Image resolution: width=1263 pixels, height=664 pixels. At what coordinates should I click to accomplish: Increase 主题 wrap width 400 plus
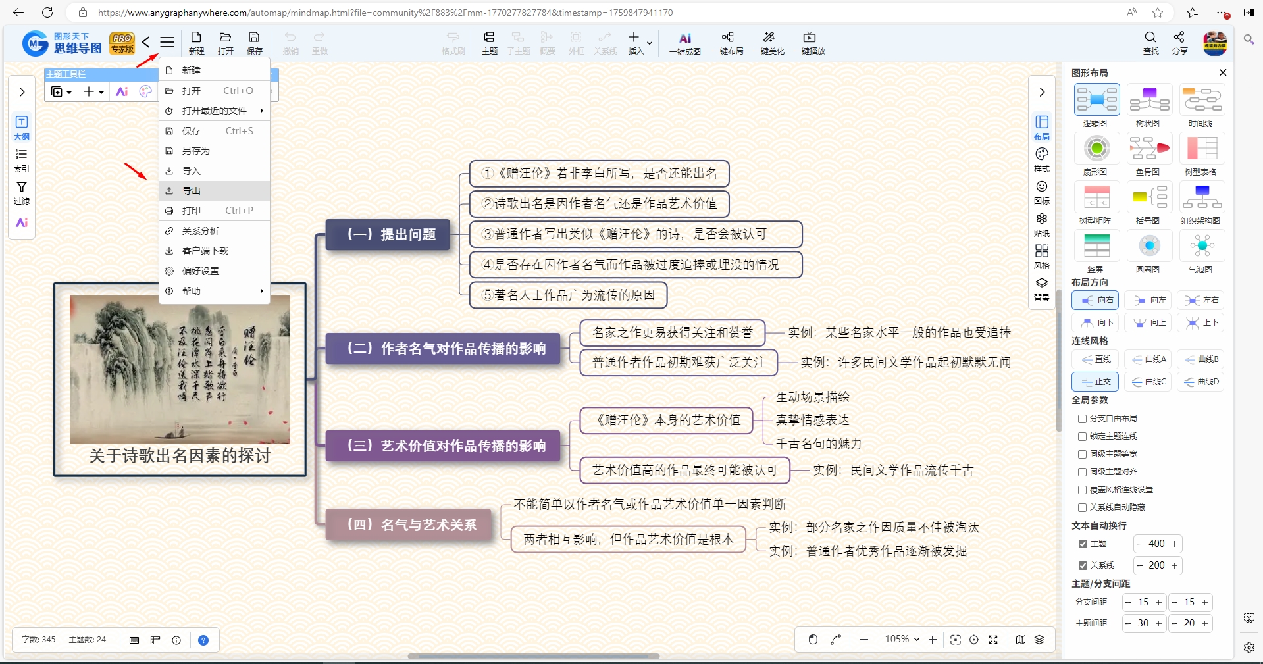click(x=1175, y=544)
